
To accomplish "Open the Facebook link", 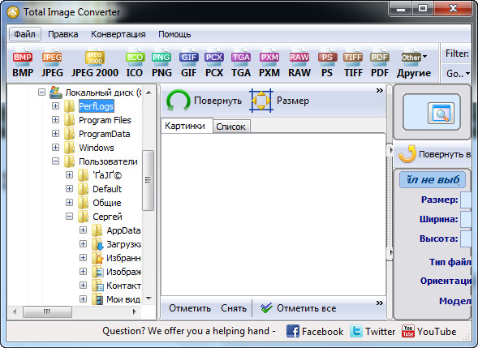I will pos(315,331).
